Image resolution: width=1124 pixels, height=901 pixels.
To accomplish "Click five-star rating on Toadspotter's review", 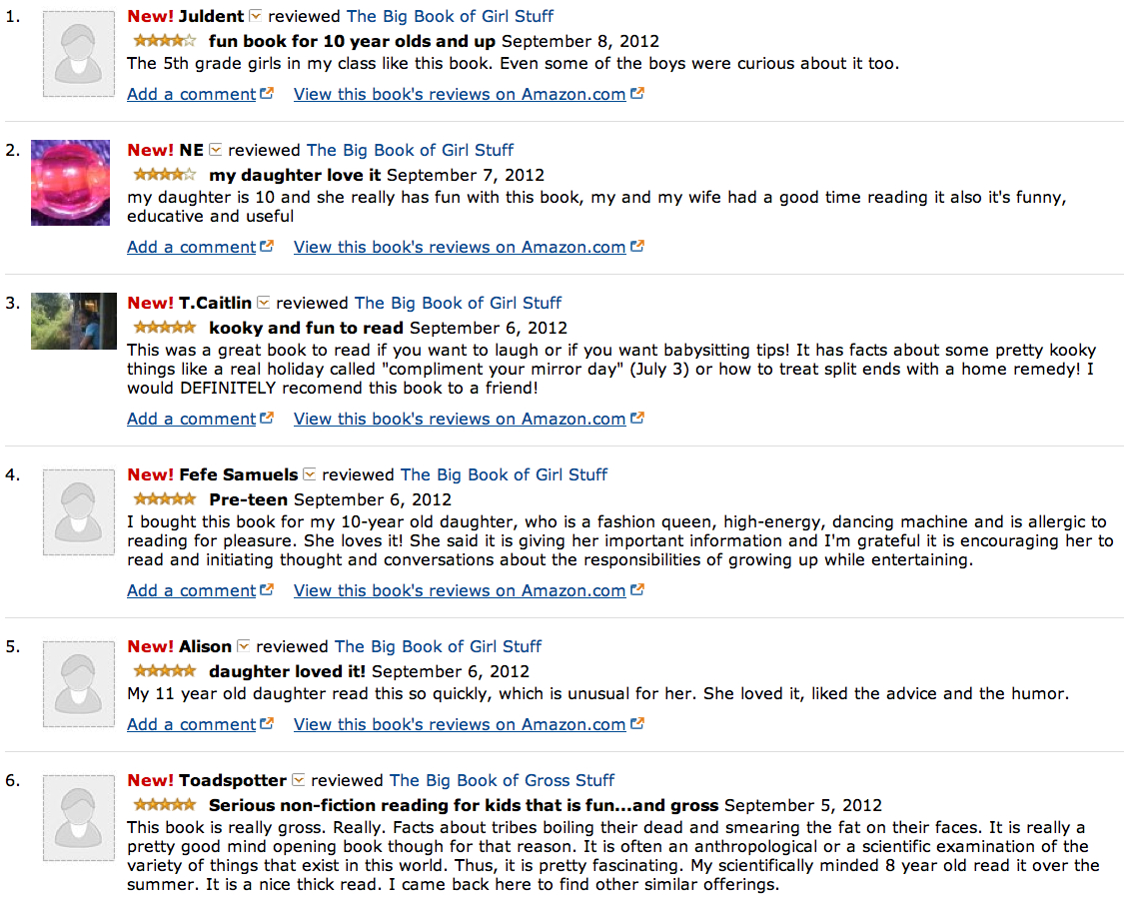I will click(x=164, y=805).
